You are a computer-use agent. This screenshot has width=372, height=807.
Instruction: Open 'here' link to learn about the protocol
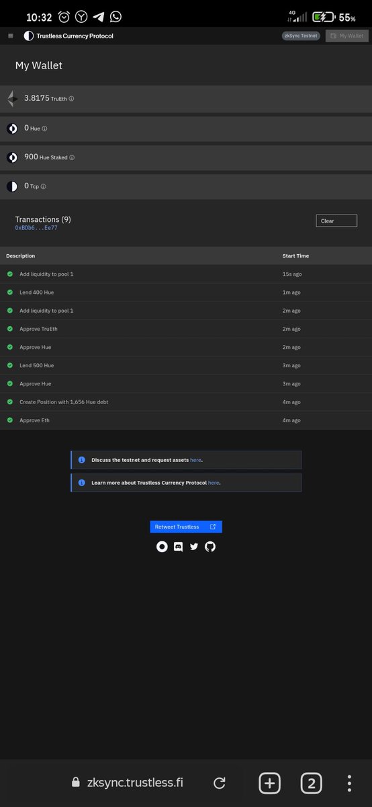point(213,483)
